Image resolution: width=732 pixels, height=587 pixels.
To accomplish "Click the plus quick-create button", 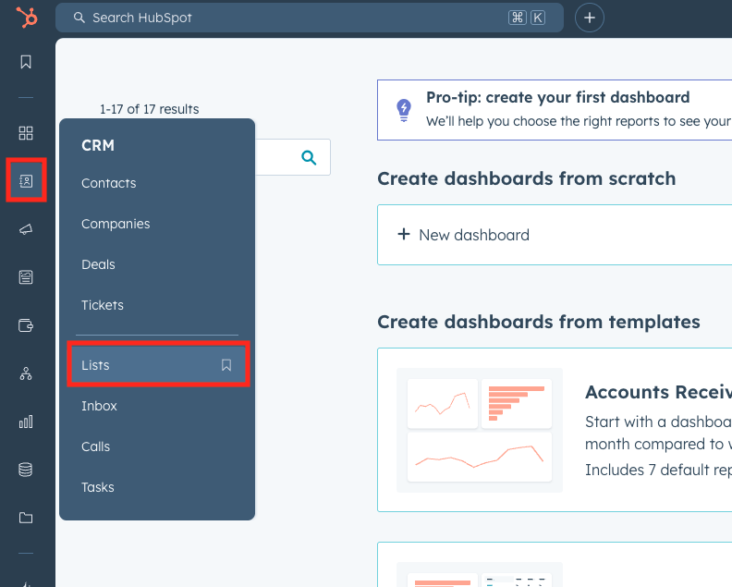I will pyautogui.click(x=589, y=18).
